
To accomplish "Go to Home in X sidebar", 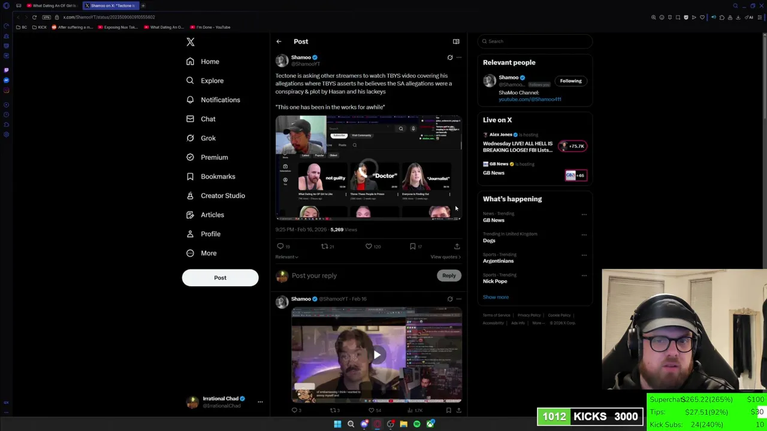I will pos(203,62).
